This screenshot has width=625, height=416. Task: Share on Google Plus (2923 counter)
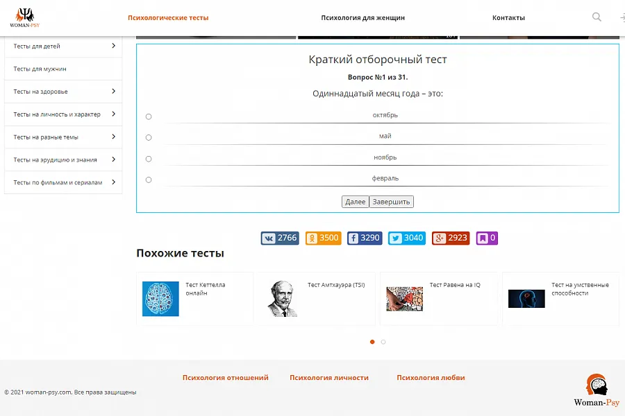[451, 238]
